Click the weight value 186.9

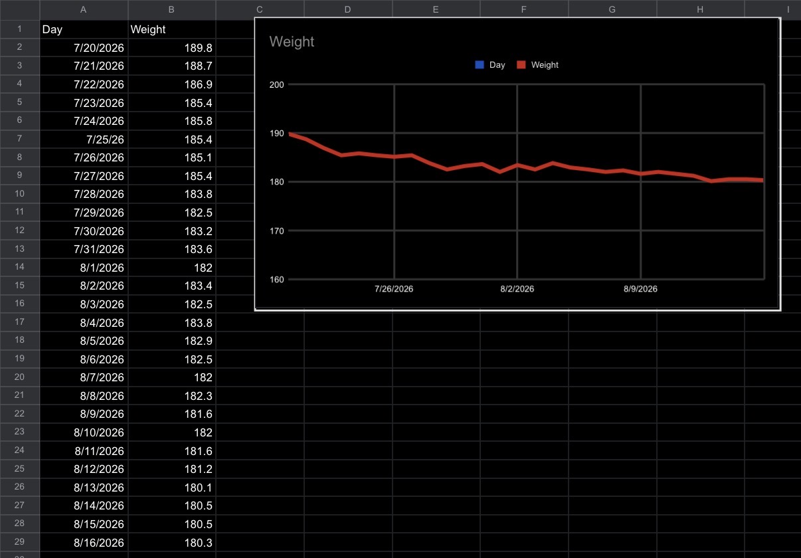(x=172, y=84)
